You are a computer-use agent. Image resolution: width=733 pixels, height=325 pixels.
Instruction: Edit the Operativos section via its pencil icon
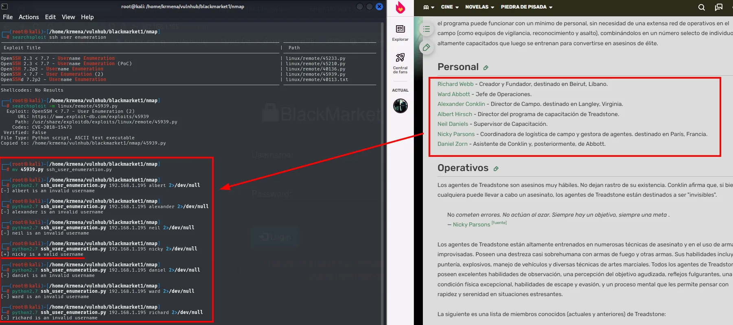click(496, 169)
